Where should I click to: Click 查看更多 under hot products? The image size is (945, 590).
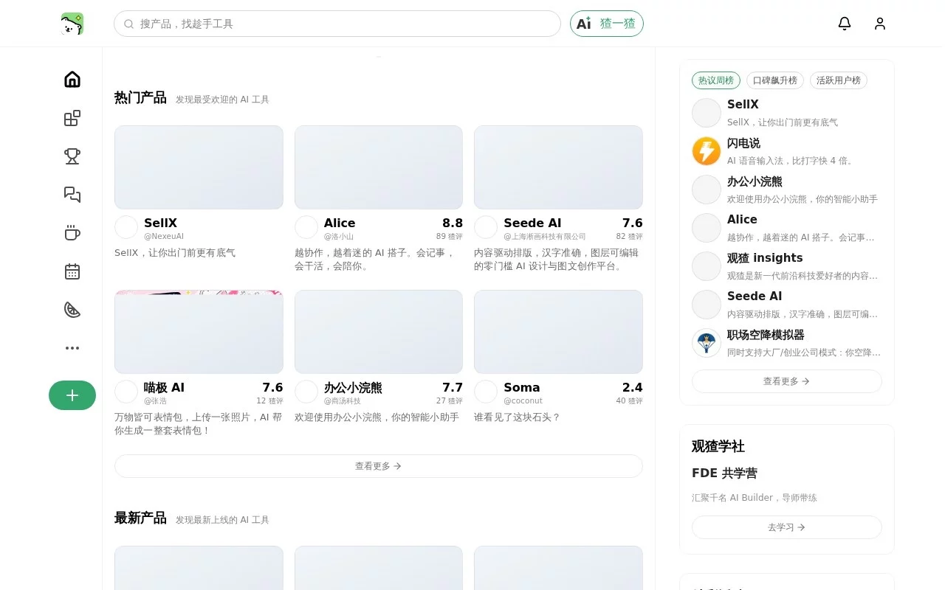coord(379,466)
